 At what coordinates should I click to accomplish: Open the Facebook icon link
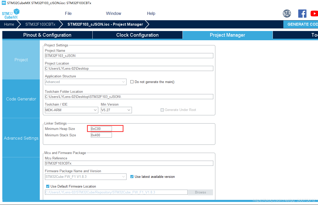coord(302,14)
